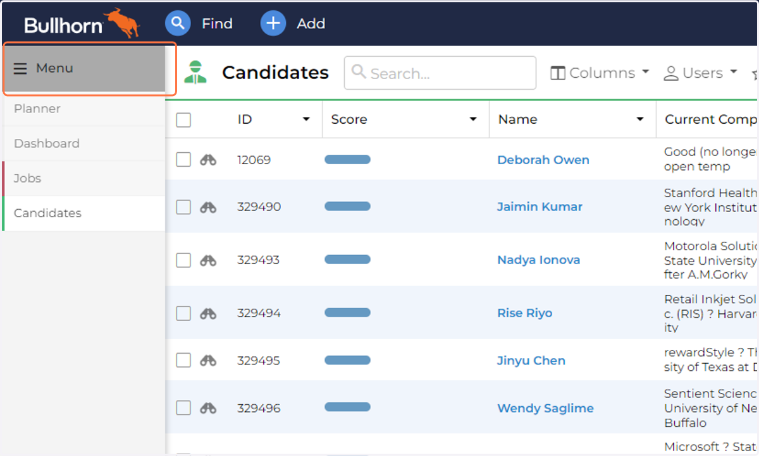
Task: Click the green Candidates person icon
Action: tap(196, 73)
